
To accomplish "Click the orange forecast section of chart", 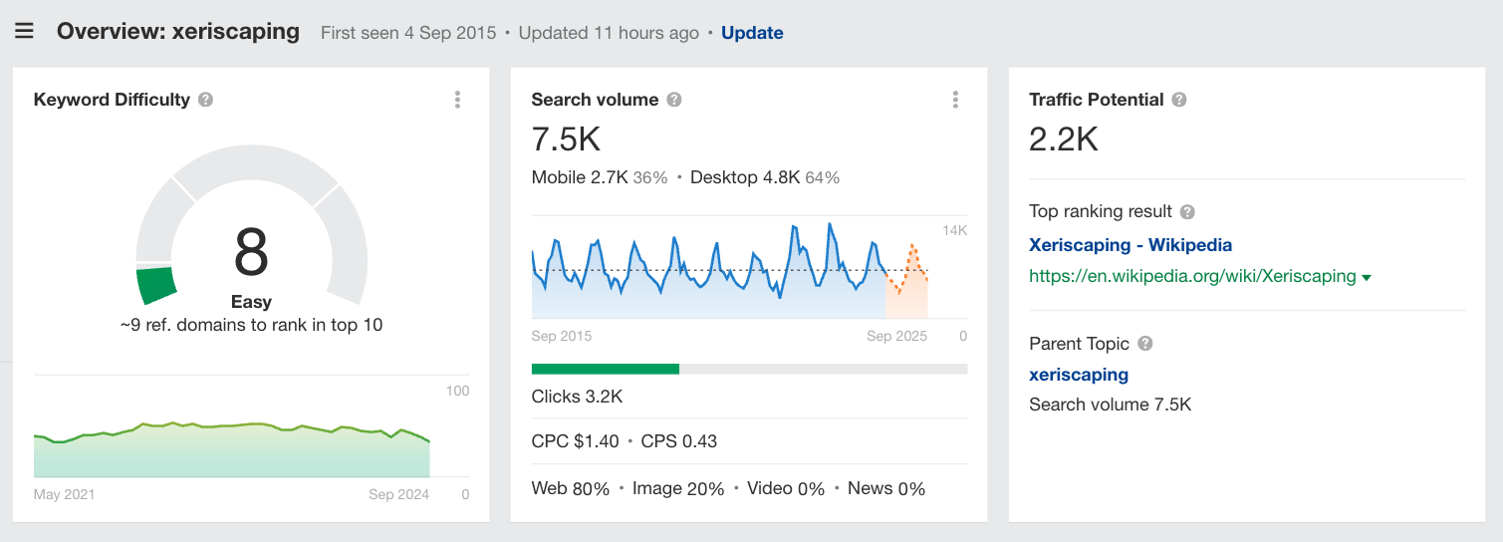I will tap(907, 284).
